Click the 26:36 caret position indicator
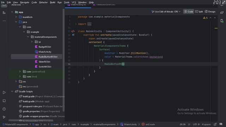 183,125
